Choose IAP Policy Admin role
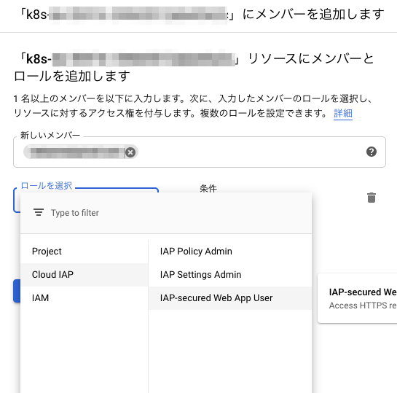 coord(230,252)
